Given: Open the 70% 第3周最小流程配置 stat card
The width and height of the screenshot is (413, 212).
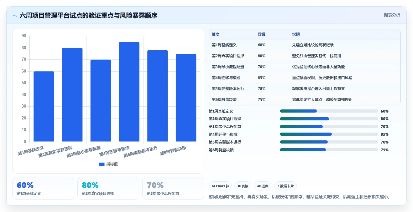Looking at the screenshot, I should tap(173, 188).
